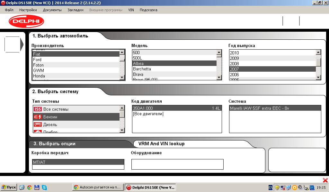
Task: Click the Delphi logo
Action: tap(26, 21)
